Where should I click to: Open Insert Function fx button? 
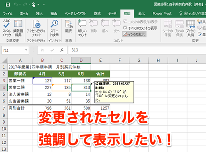click(x=62, y=50)
